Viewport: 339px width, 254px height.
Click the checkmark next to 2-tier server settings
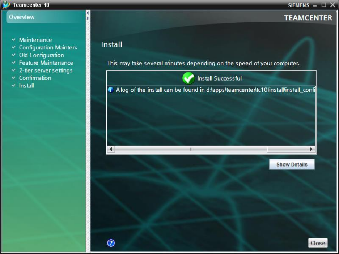14,70
